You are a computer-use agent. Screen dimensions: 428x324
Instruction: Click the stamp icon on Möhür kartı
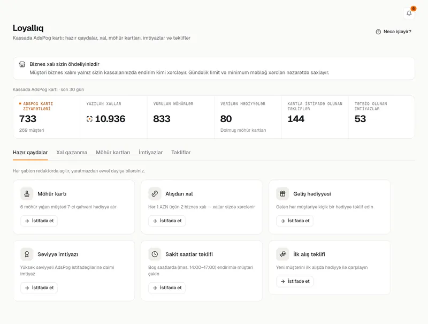[x=27, y=194]
